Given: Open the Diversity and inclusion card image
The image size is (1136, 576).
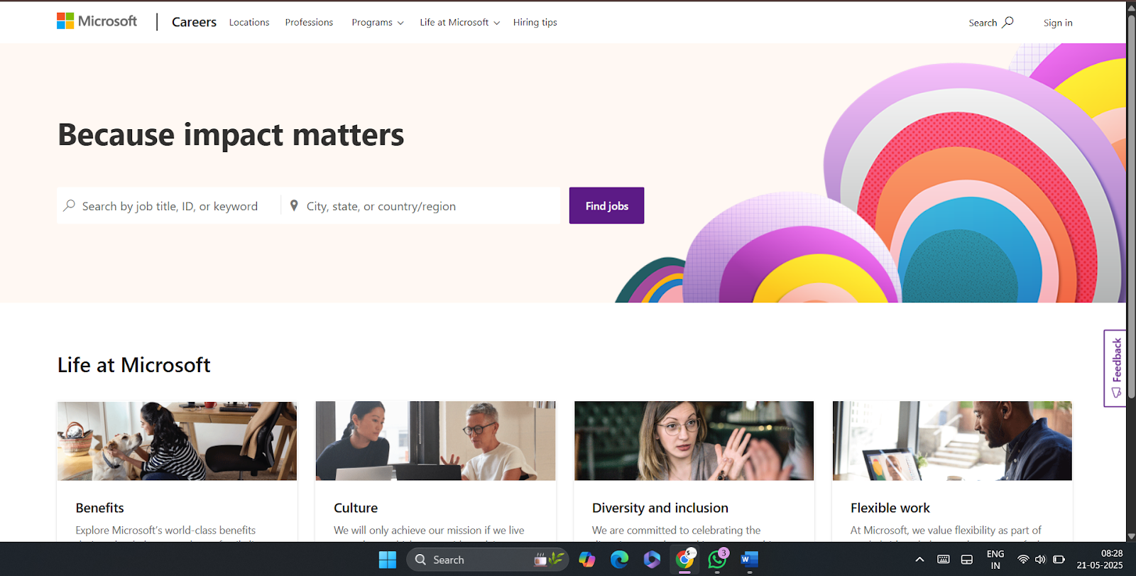Looking at the screenshot, I should [x=694, y=441].
